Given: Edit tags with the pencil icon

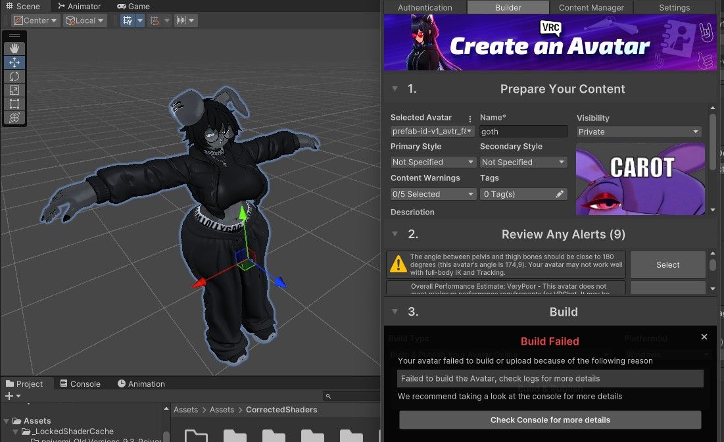Looking at the screenshot, I should tap(560, 194).
